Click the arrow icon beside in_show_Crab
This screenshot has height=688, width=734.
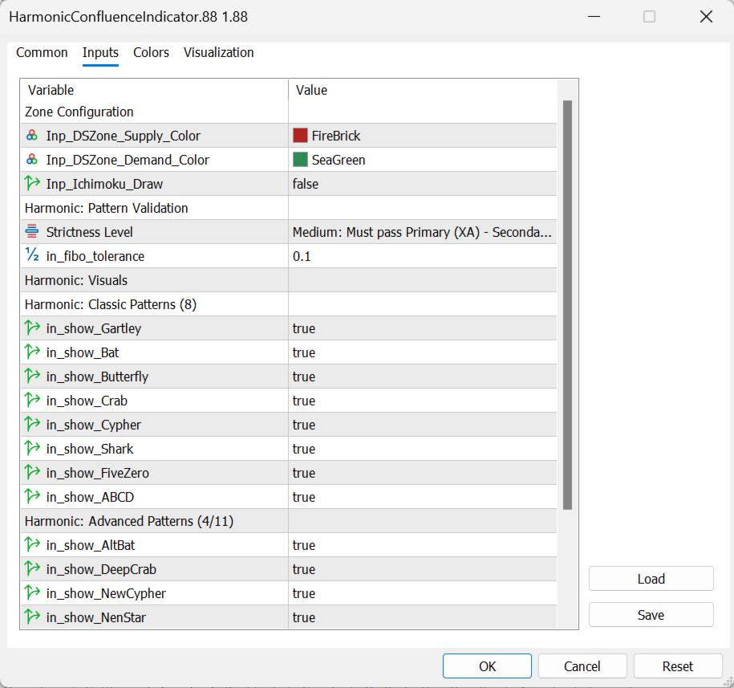tap(32, 401)
